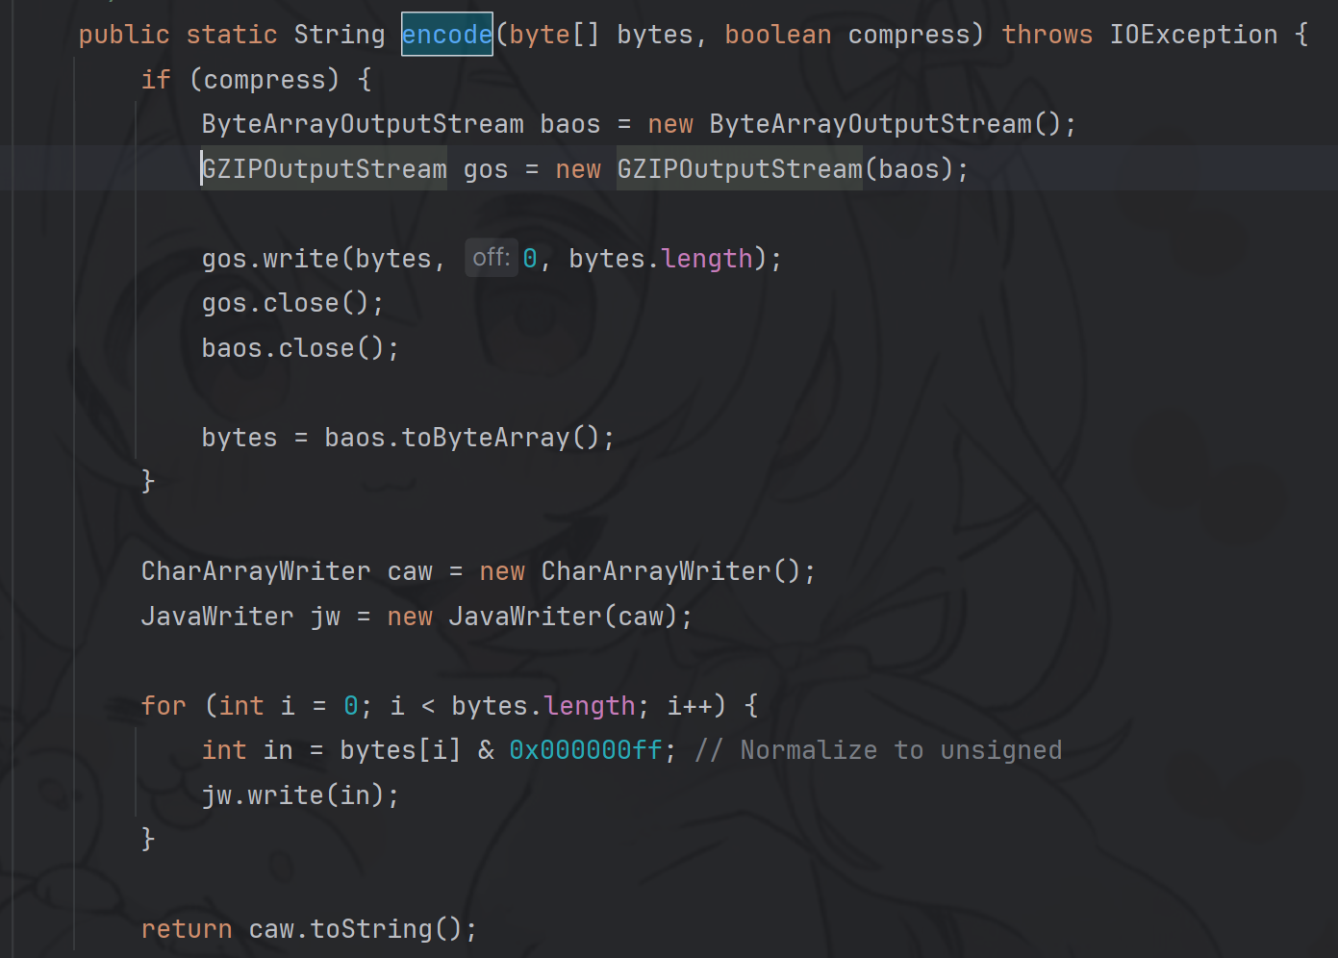Click the return keyword before caw.toString()
This screenshot has width=1338, height=958.
(x=186, y=929)
